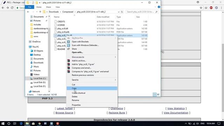The height and width of the screenshot is (126, 224).
Task: Open 3D Objects in navigation pane
Action: (38, 51)
